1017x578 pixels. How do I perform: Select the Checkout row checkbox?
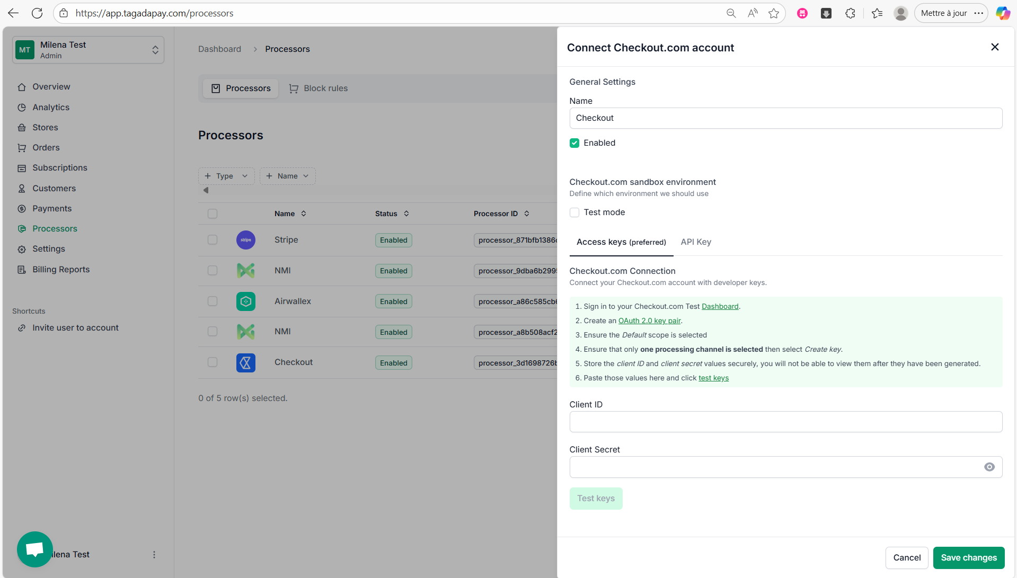coord(213,362)
